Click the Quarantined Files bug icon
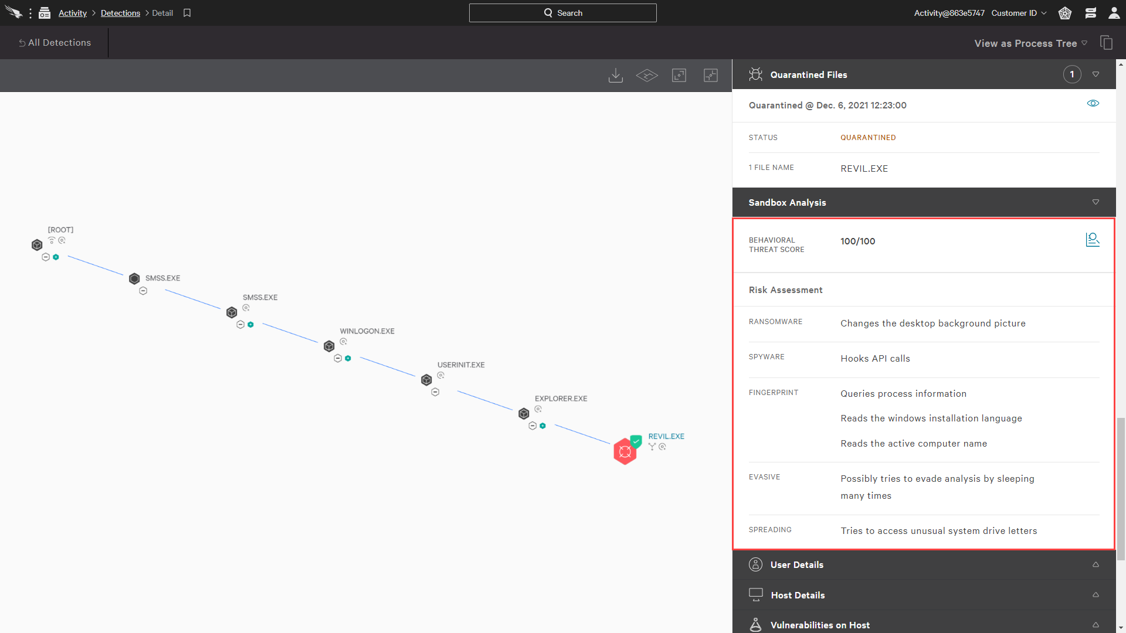 (756, 74)
